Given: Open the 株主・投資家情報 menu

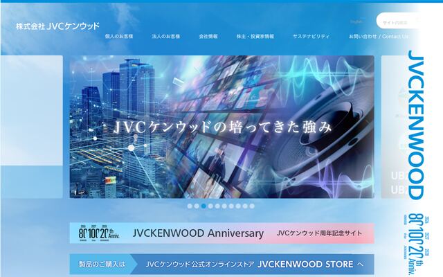Looking at the screenshot, I should (255, 36).
